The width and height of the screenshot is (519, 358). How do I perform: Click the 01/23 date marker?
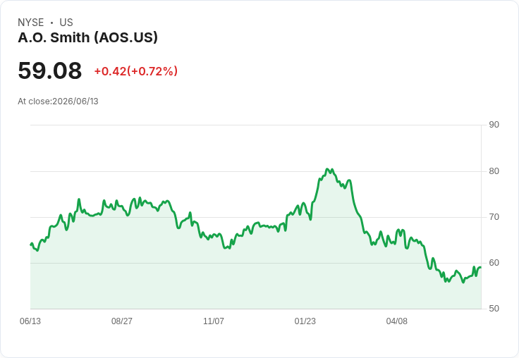[305, 321]
